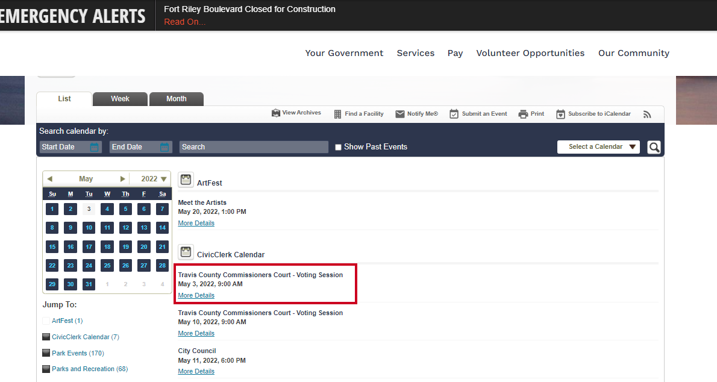Open the Start Date calendar picker icon
The image size is (717, 382).
[94, 147]
